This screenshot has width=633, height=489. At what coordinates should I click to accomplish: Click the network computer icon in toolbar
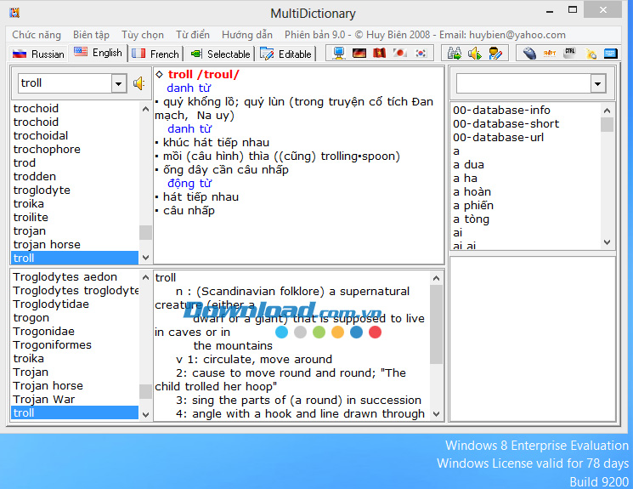point(339,54)
